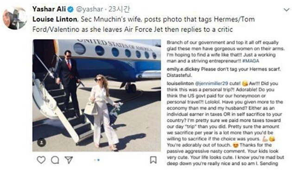This screenshot has width=292, height=171.
Task: Tap tagged people icon on photo
Action: pos(42,143)
